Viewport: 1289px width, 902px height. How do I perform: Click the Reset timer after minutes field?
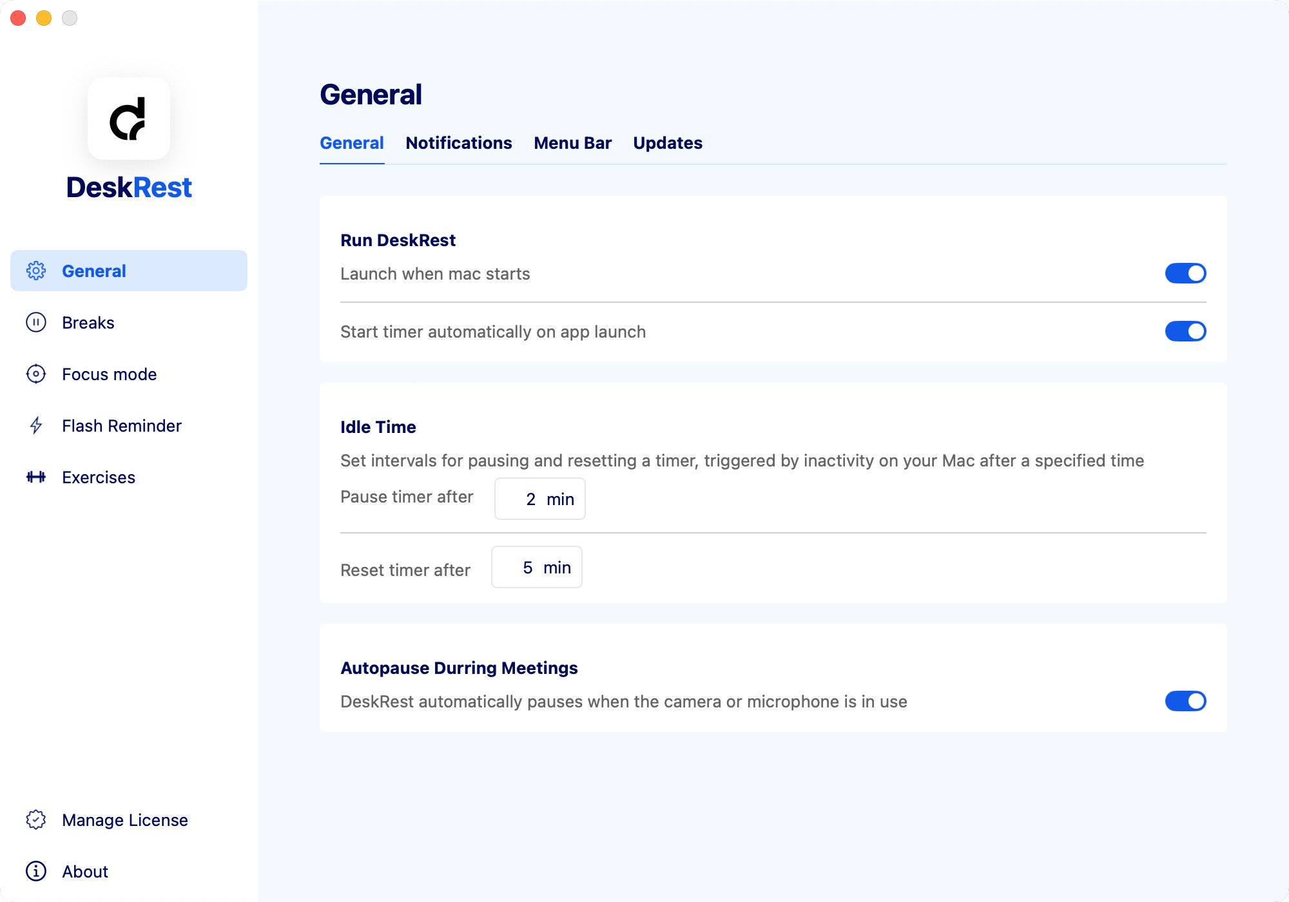(537, 567)
